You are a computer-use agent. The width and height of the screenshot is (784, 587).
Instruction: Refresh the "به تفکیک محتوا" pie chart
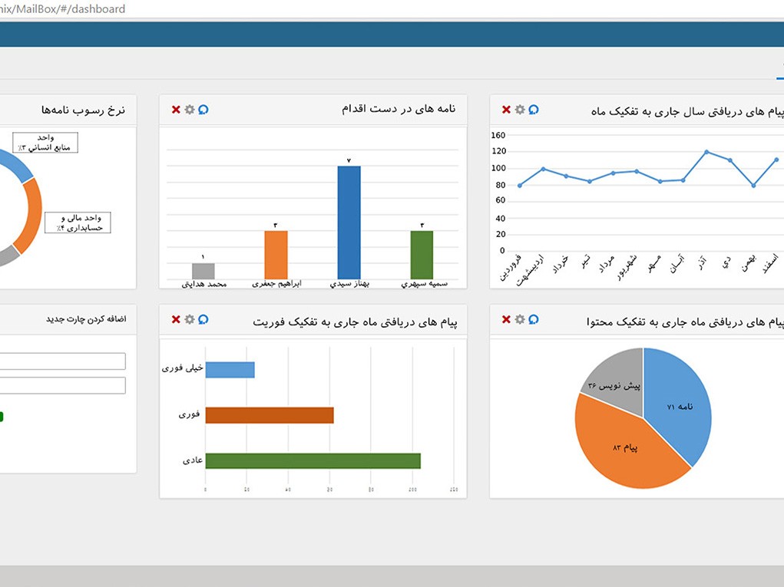click(x=534, y=319)
